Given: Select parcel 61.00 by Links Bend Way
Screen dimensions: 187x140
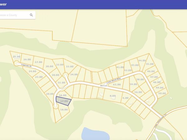Looking at the screenshot, I should pos(117,84).
